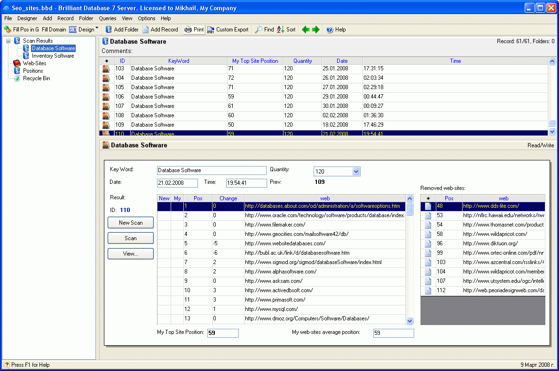Select Inventory Software in the tree
The width and height of the screenshot is (559, 371).
click(53, 56)
